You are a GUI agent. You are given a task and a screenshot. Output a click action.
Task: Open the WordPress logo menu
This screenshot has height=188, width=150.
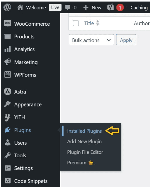click(7, 7)
